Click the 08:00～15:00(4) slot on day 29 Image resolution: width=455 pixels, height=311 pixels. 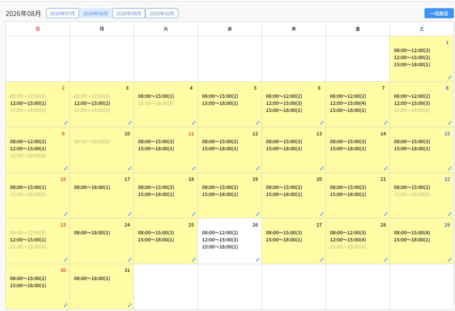coord(412,233)
